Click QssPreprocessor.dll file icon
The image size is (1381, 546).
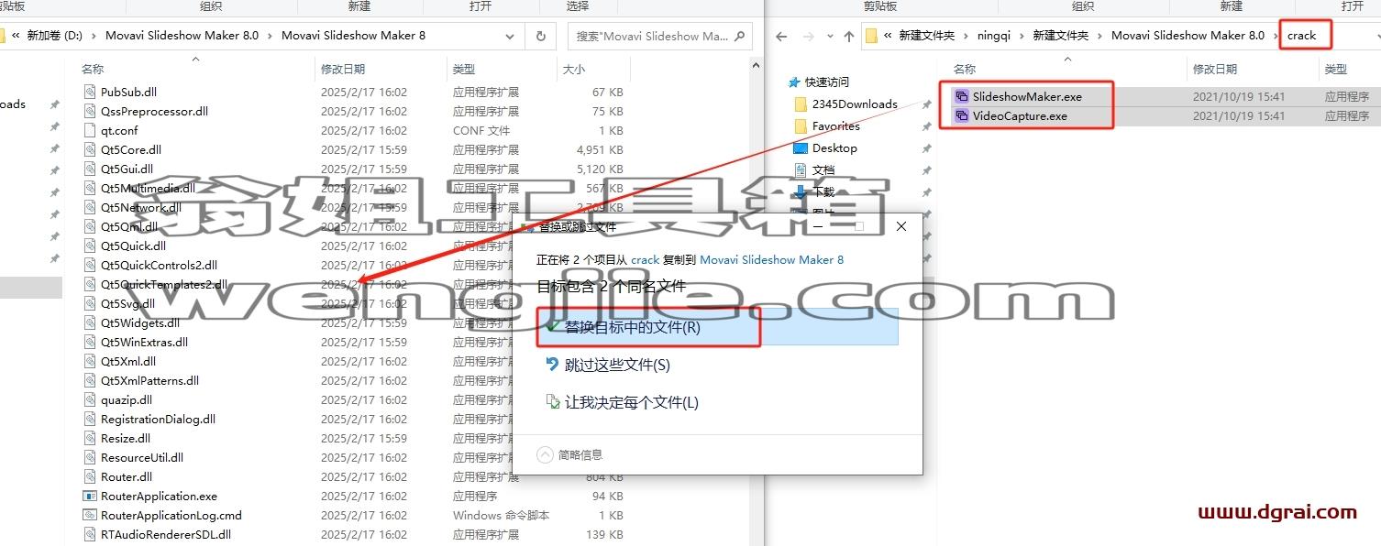(90, 111)
